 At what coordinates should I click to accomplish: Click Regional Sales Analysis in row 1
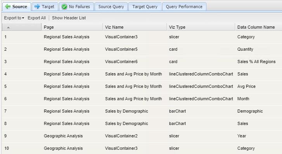[67, 37]
